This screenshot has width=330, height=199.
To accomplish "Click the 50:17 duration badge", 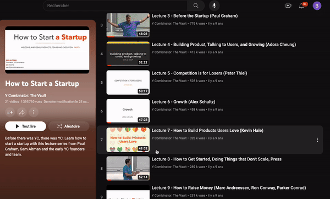I will point(143,91).
